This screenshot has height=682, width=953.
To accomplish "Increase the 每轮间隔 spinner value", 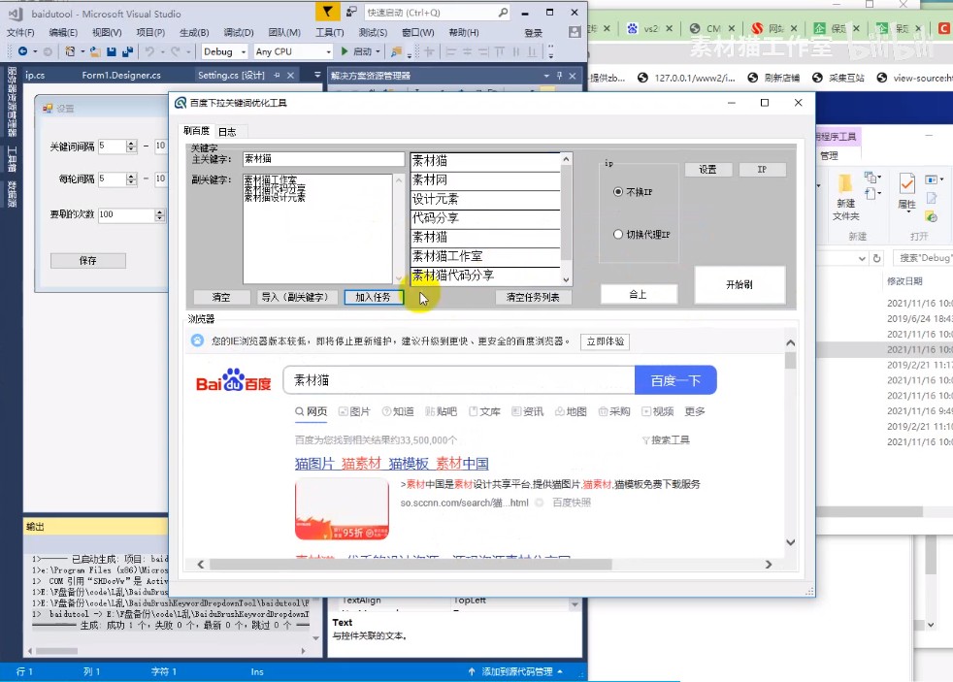I will coord(131,177).
